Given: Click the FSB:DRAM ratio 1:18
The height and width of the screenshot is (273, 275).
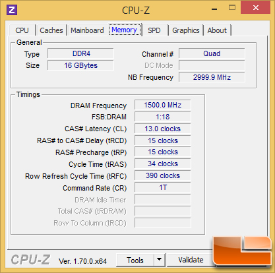Looking at the screenshot, I should click(163, 117).
